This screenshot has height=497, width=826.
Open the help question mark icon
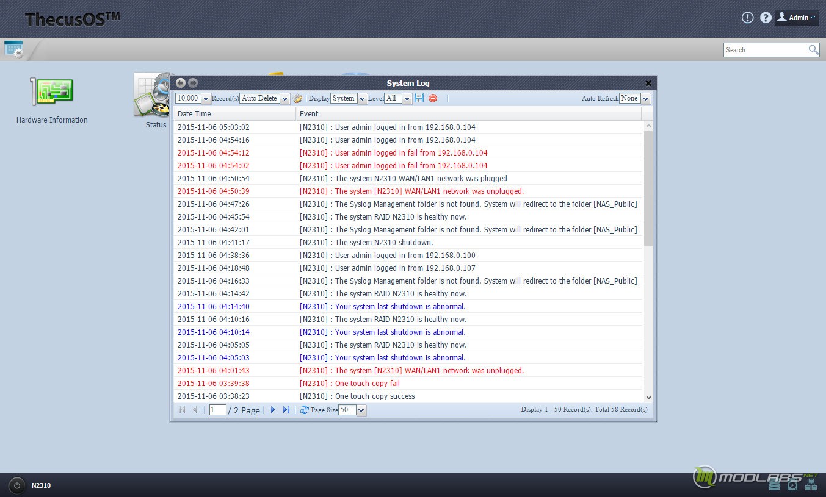tap(766, 18)
